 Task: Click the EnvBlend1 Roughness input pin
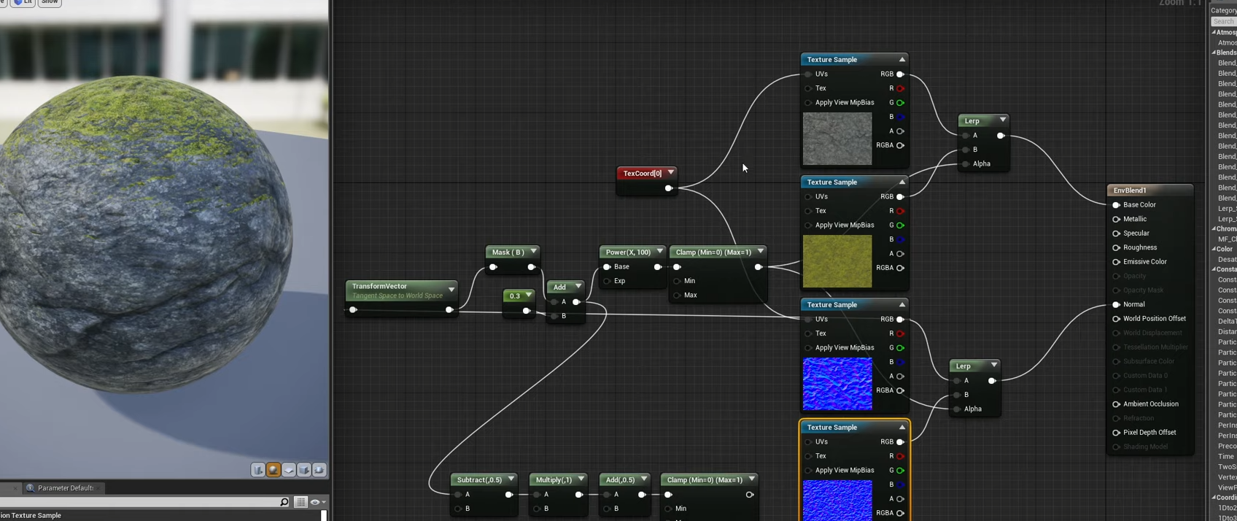click(x=1116, y=247)
